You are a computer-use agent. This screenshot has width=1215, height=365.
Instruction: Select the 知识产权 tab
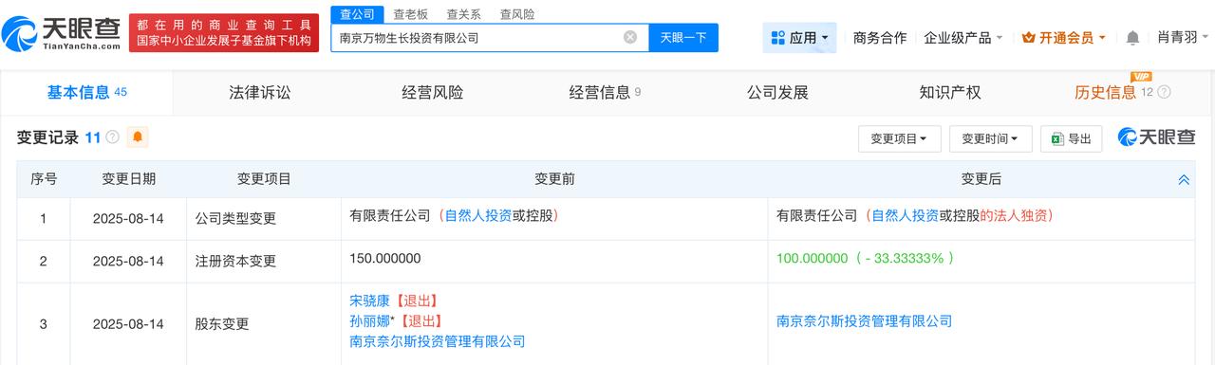pos(950,93)
